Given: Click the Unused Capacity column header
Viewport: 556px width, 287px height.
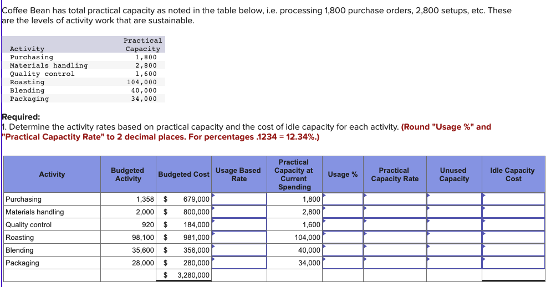Looking at the screenshot, I should point(454,175).
